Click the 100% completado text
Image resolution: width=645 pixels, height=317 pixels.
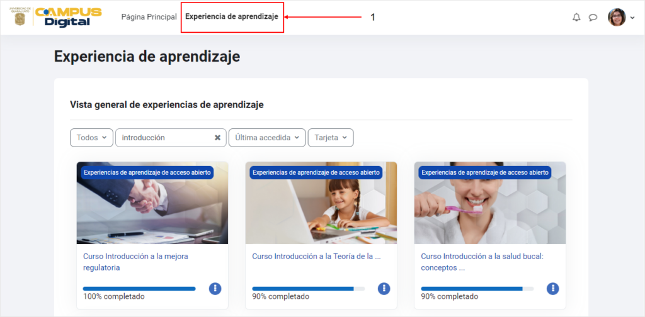tap(114, 296)
